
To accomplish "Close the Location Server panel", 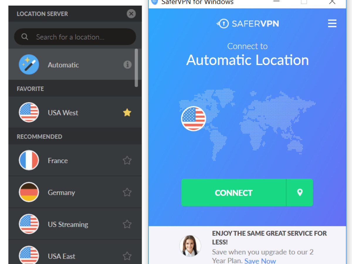I will 131,13.
